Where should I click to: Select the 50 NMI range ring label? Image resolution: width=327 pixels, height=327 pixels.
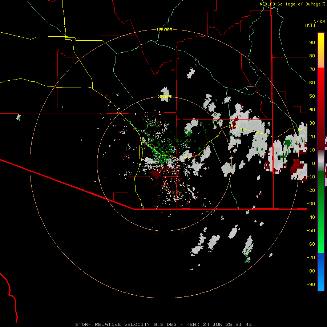(164, 96)
